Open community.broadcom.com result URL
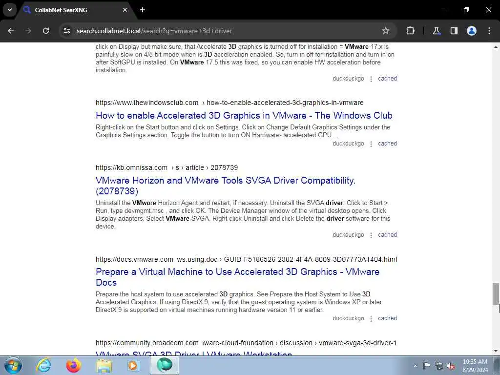Screen dimensions: 500x375 tap(246, 343)
